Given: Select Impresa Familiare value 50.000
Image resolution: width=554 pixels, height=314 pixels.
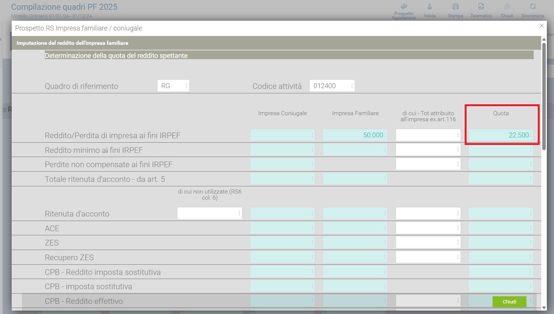Looking at the screenshot, I should pyautogui.click(x=355, y=135).
